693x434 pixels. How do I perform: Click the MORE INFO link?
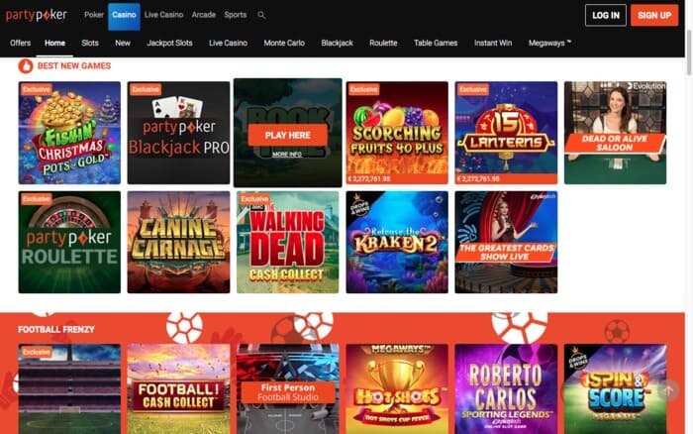287,155
